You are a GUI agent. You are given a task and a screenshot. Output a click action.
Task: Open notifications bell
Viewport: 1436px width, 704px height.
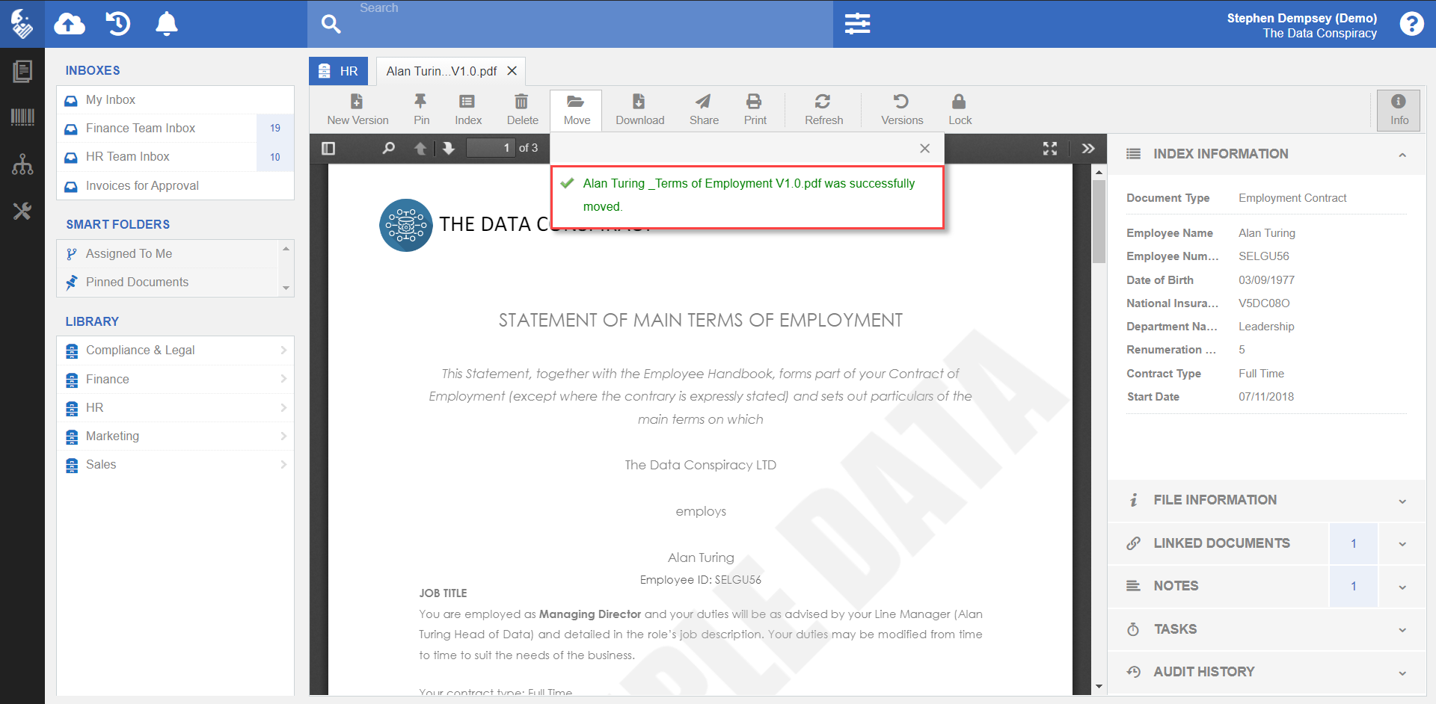pyautogui.click(x=166, y=24)
